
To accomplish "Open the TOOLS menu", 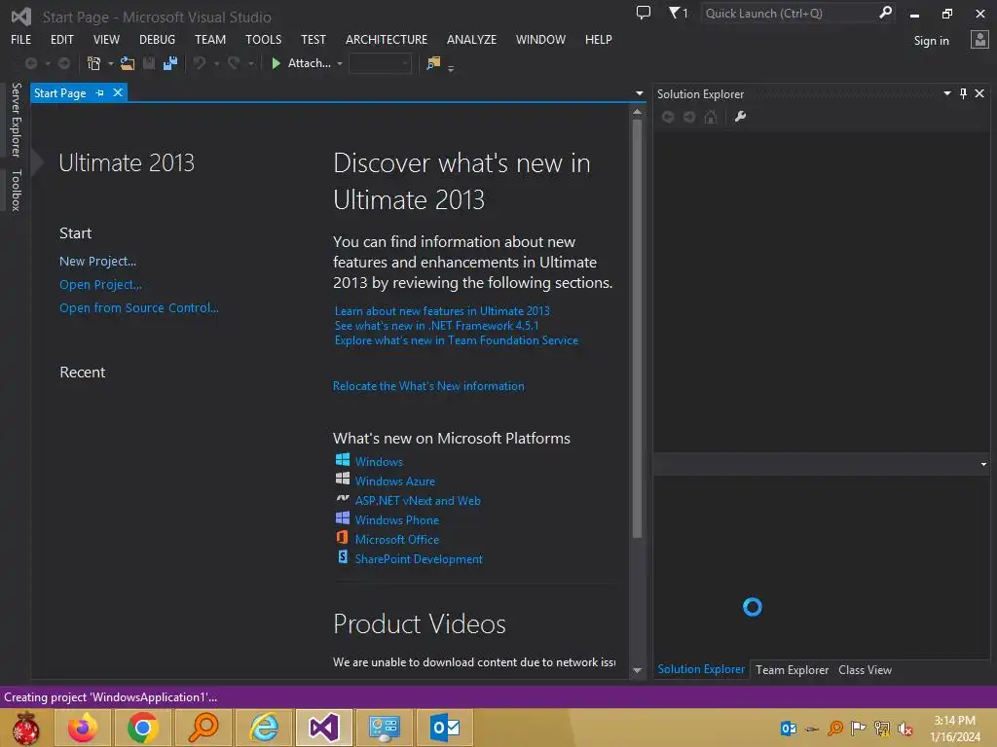I will point(263,39).
